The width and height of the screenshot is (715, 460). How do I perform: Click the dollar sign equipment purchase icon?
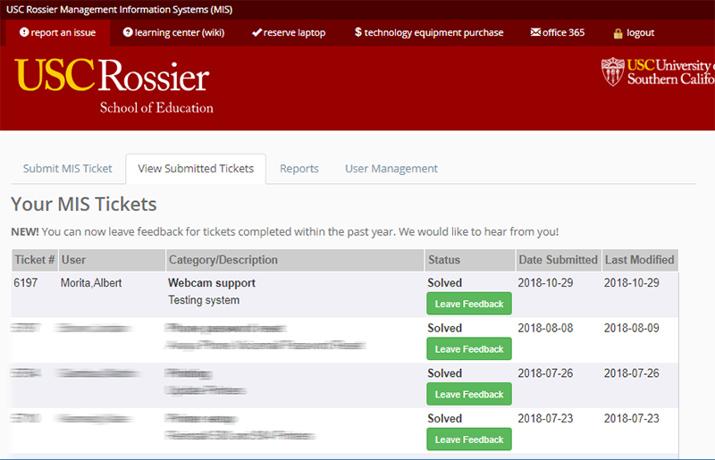pyautogui.click(x=358, y=33)
